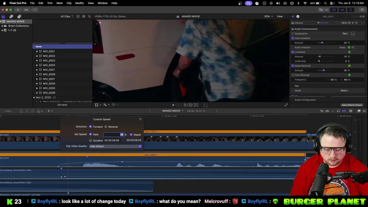Open the clip appearance filmstrip icon in timeline

(350, 111)
